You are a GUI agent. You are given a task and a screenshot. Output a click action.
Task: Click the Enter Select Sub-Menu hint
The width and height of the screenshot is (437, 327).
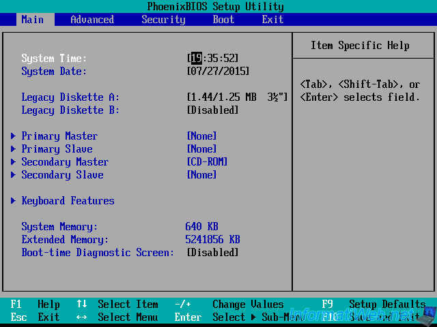tap(238, 317)
